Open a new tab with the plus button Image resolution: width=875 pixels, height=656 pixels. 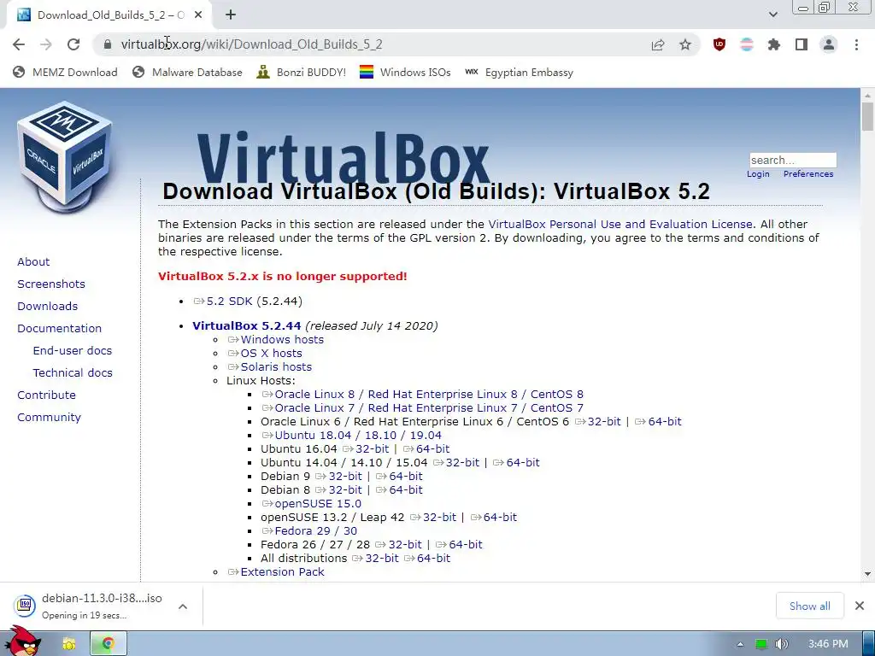point(231,15)
